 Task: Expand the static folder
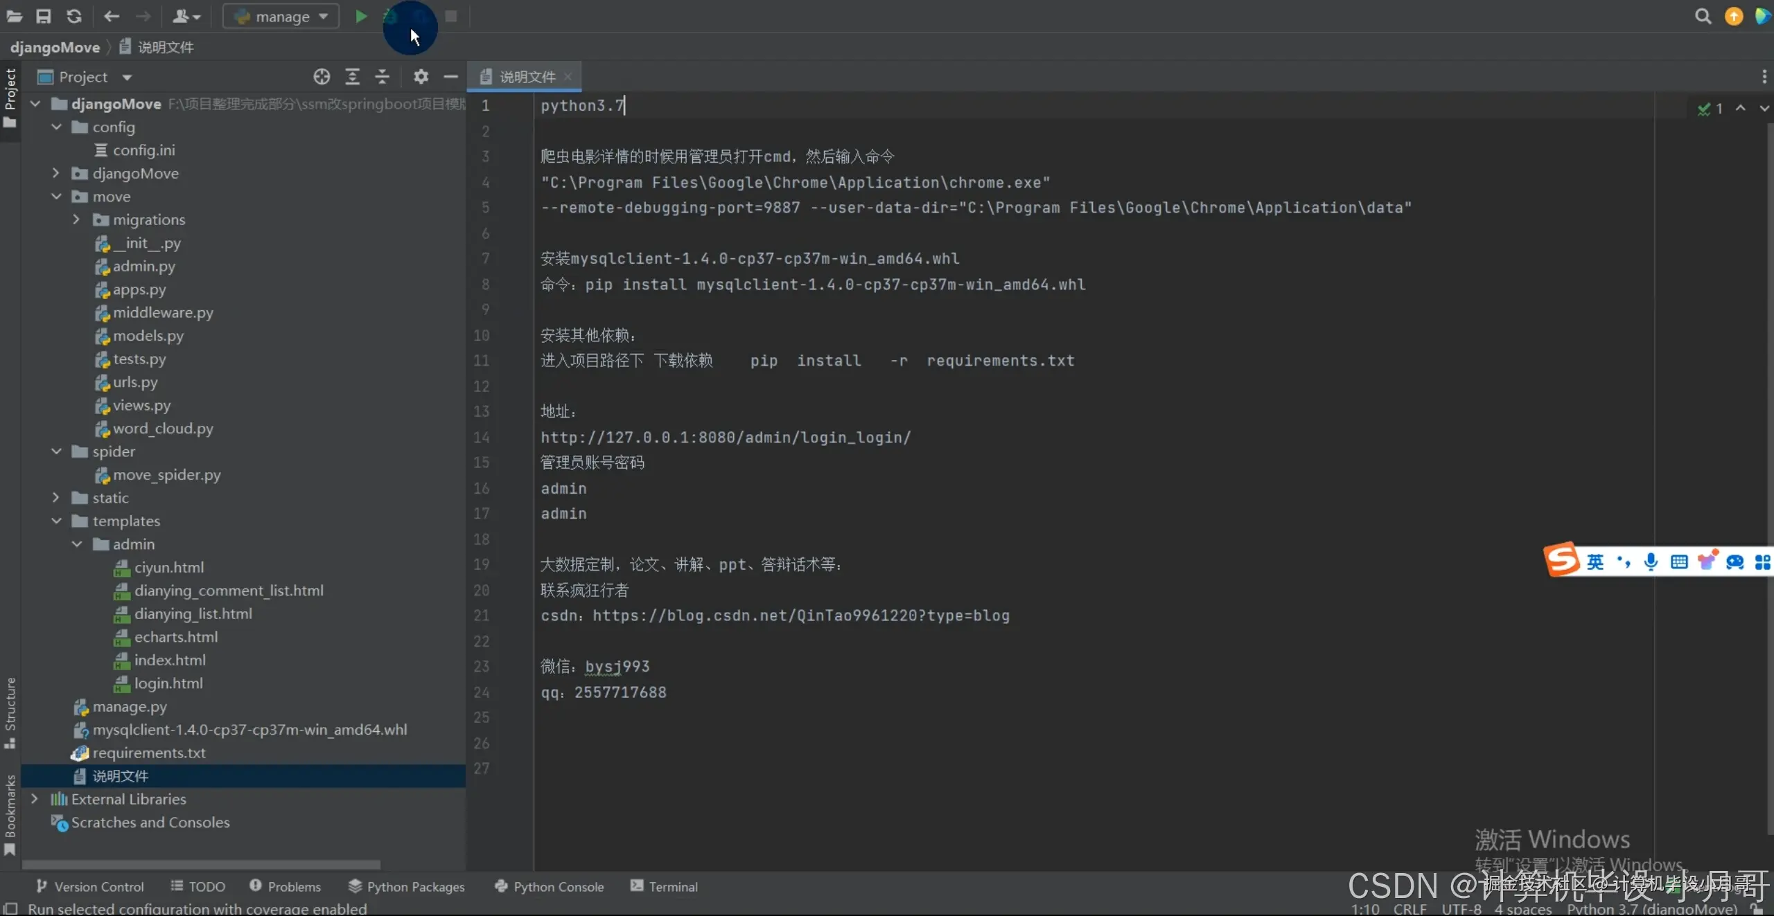click(56, 498)
